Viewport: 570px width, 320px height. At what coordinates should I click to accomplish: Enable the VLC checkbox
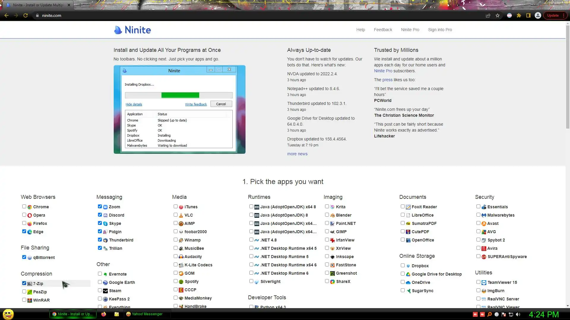pos(175,215)
